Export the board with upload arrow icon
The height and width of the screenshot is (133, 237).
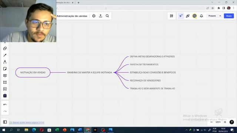point(100,16)
